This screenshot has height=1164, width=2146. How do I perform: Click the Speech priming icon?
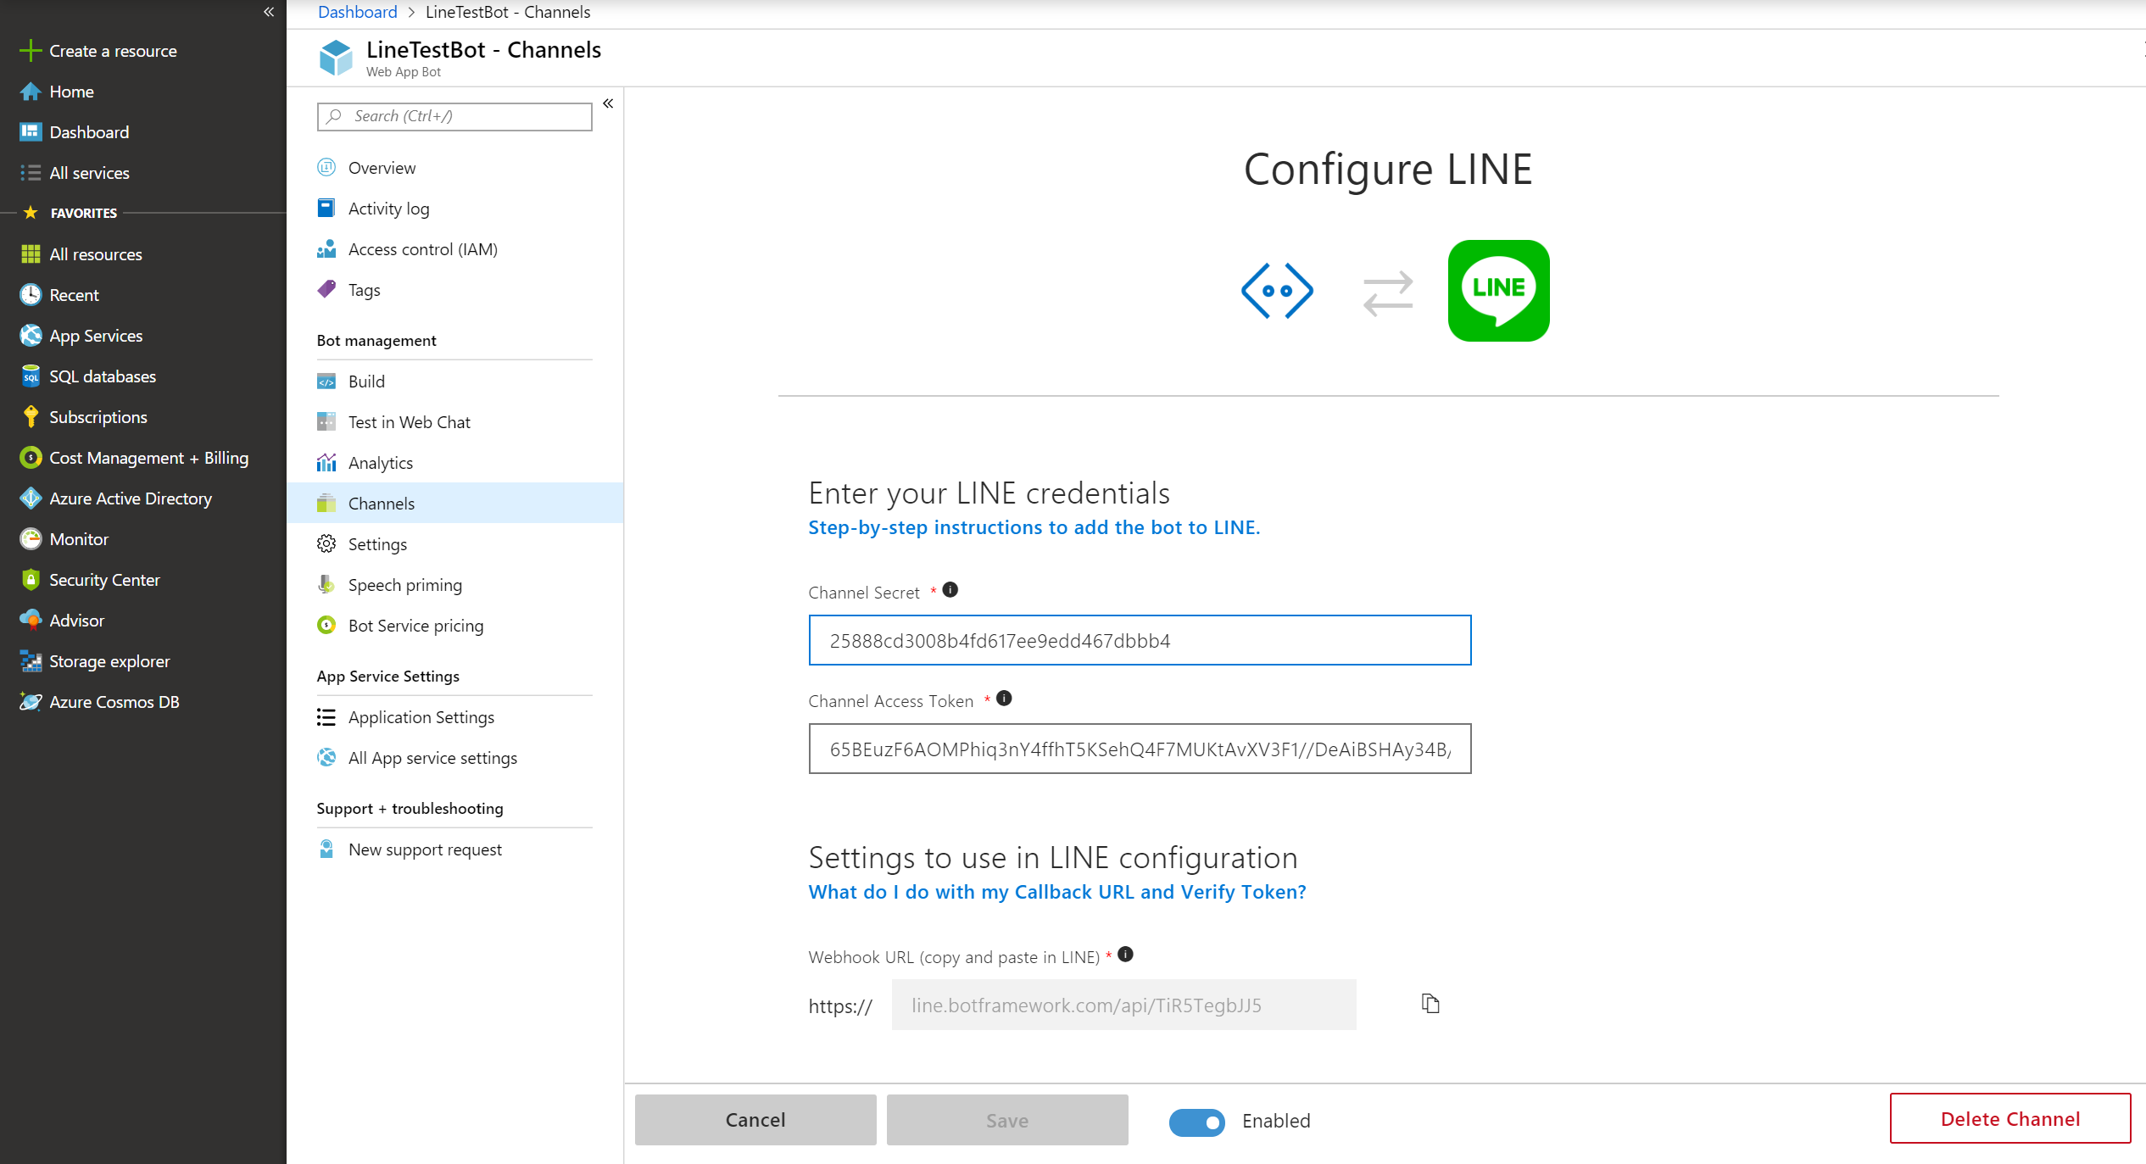click(326, 583)
